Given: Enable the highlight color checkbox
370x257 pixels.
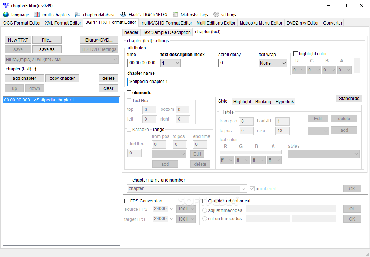Looking at the screenshot, I should [296, 54].
